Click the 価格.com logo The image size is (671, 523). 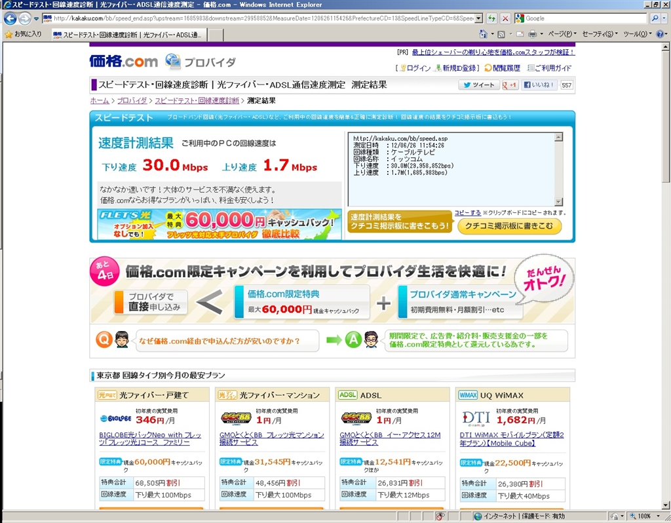tap(124, 62)
